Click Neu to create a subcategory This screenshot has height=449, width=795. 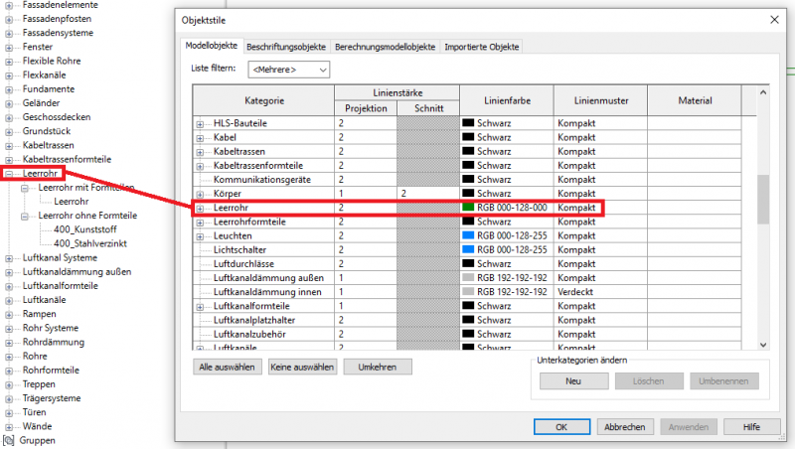pos(572,381)
